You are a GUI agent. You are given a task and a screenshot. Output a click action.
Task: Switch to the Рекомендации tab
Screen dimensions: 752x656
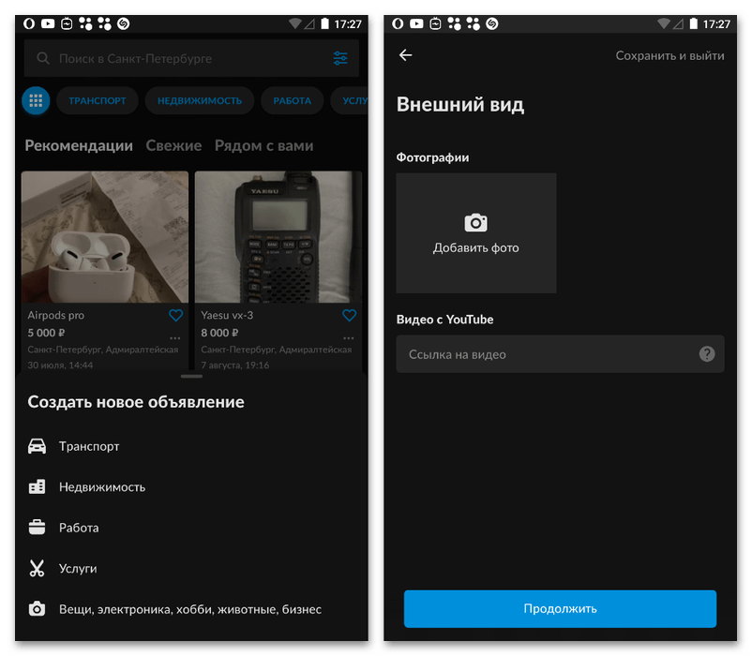79,145
